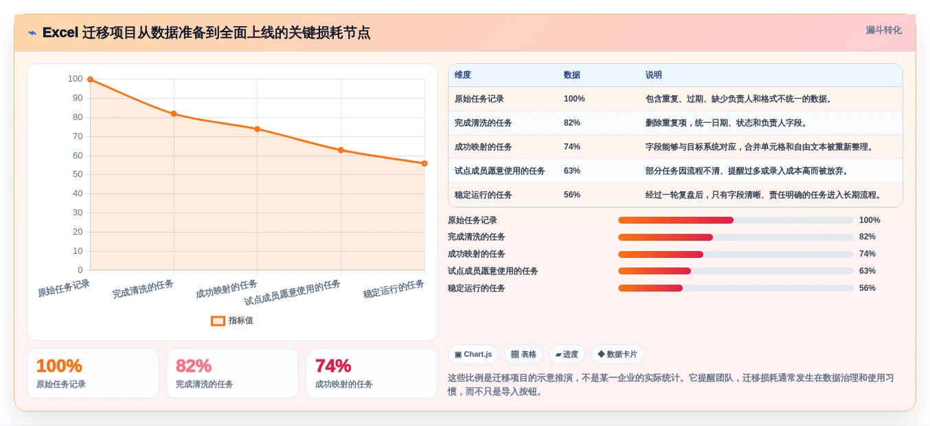Click the description starting 部分任务因流程不清
This screenshot has height=426, width=930.
[x=749, y=171]
